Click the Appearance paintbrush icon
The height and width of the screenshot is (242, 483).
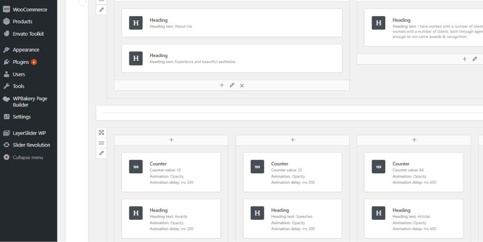7,49
